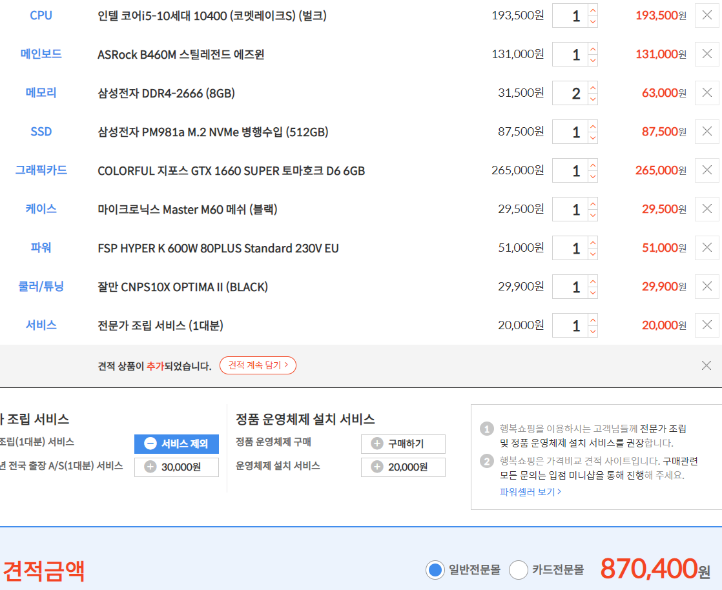The image size is (722, 590).
Task: Decrease assembly service quantity down arrow
Action: (x=593, y=331)
